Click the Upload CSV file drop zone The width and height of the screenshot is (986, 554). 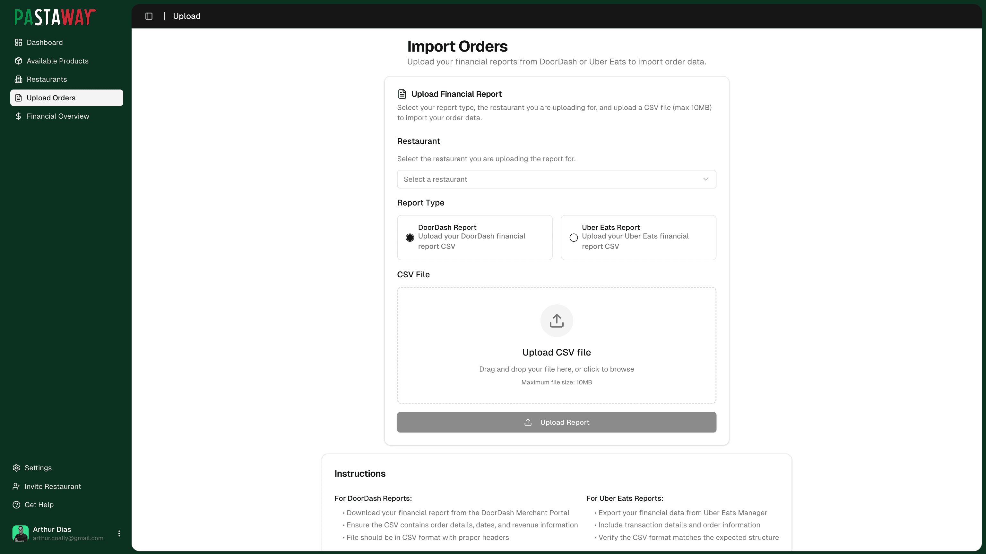point(556,345)
